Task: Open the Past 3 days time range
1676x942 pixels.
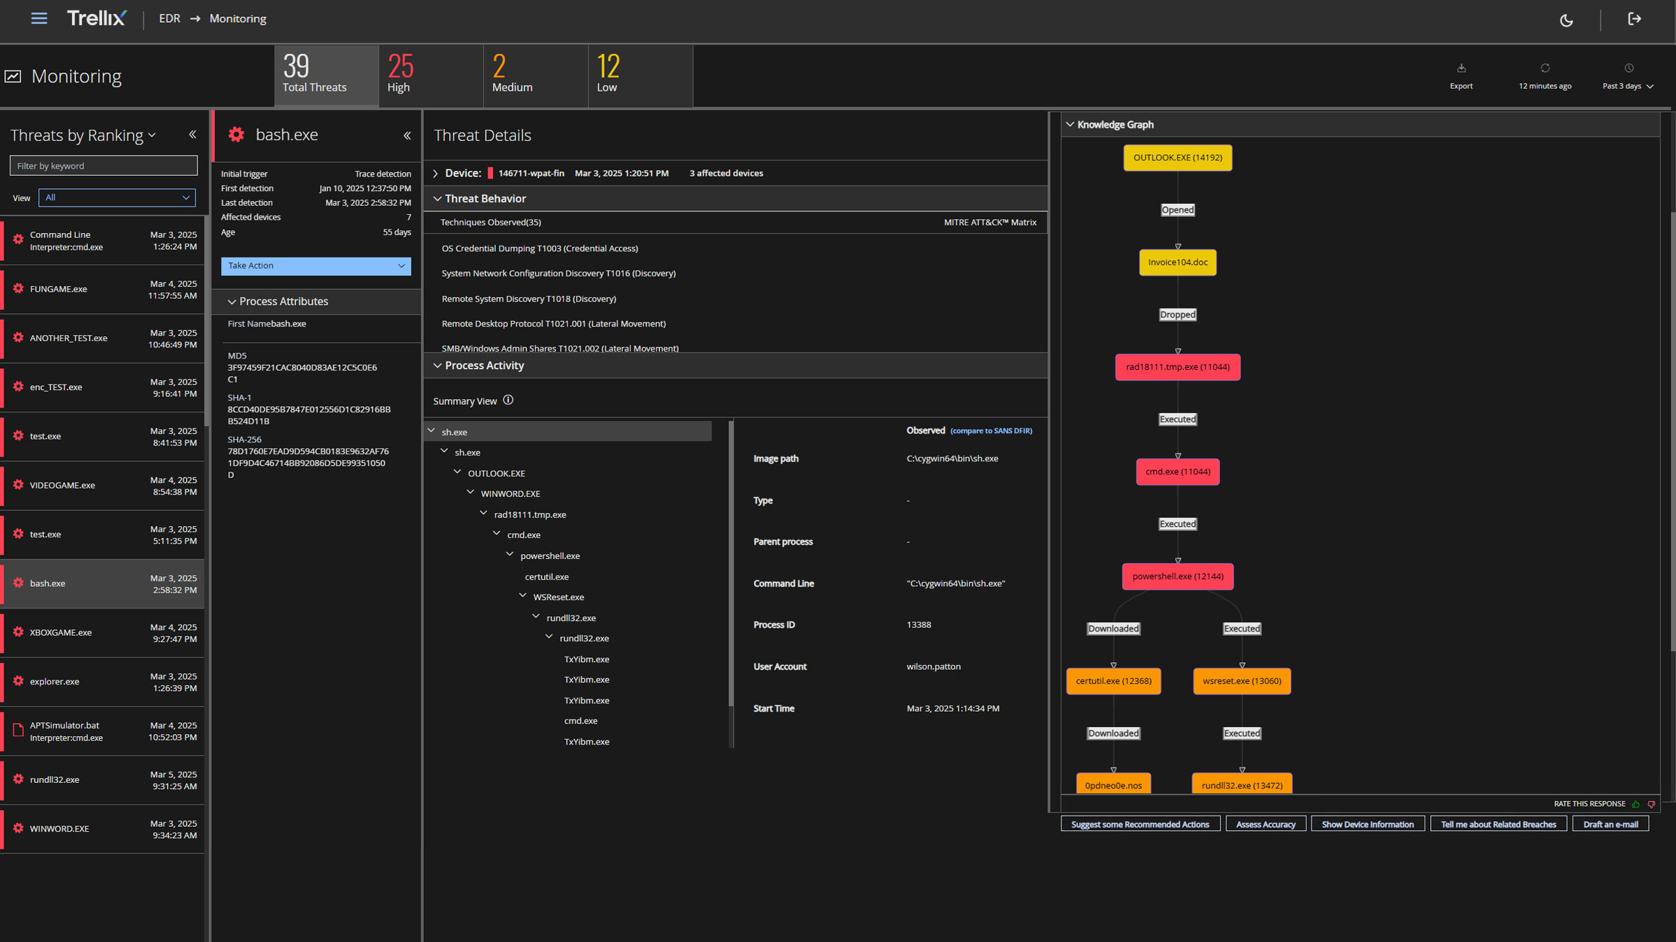Action: [x=1628, y=86]
